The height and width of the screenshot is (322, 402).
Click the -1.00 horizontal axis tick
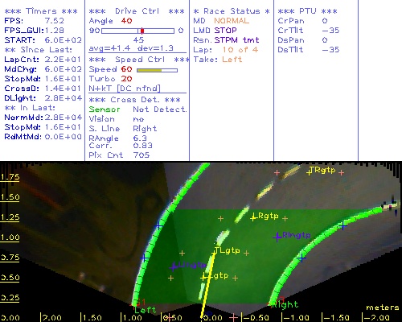pos(296,318)
